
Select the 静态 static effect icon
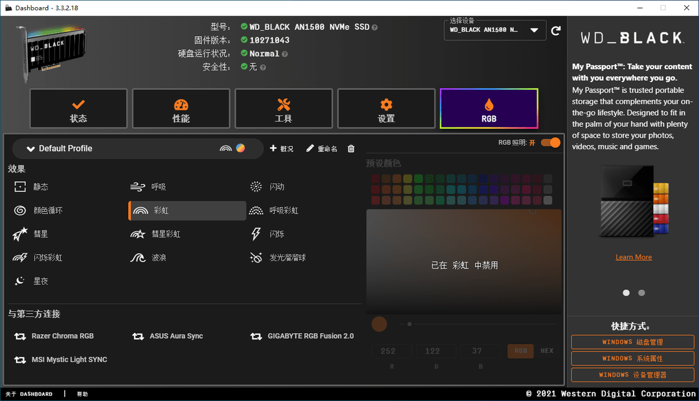point(20,187)
